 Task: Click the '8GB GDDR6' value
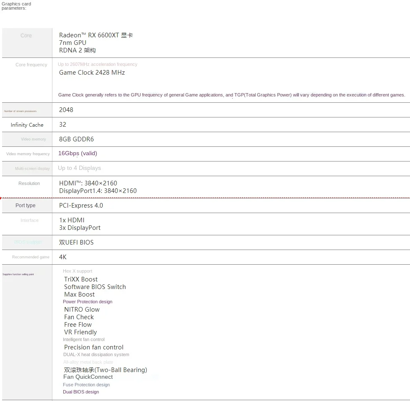pyautogui.click(x=76, y=139)
